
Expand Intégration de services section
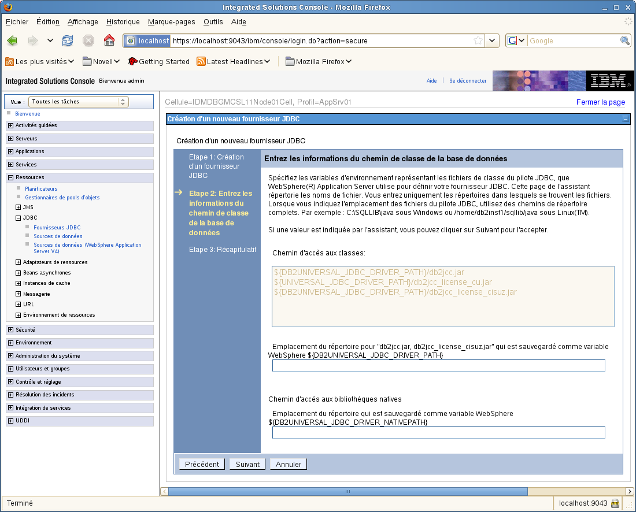10,408
